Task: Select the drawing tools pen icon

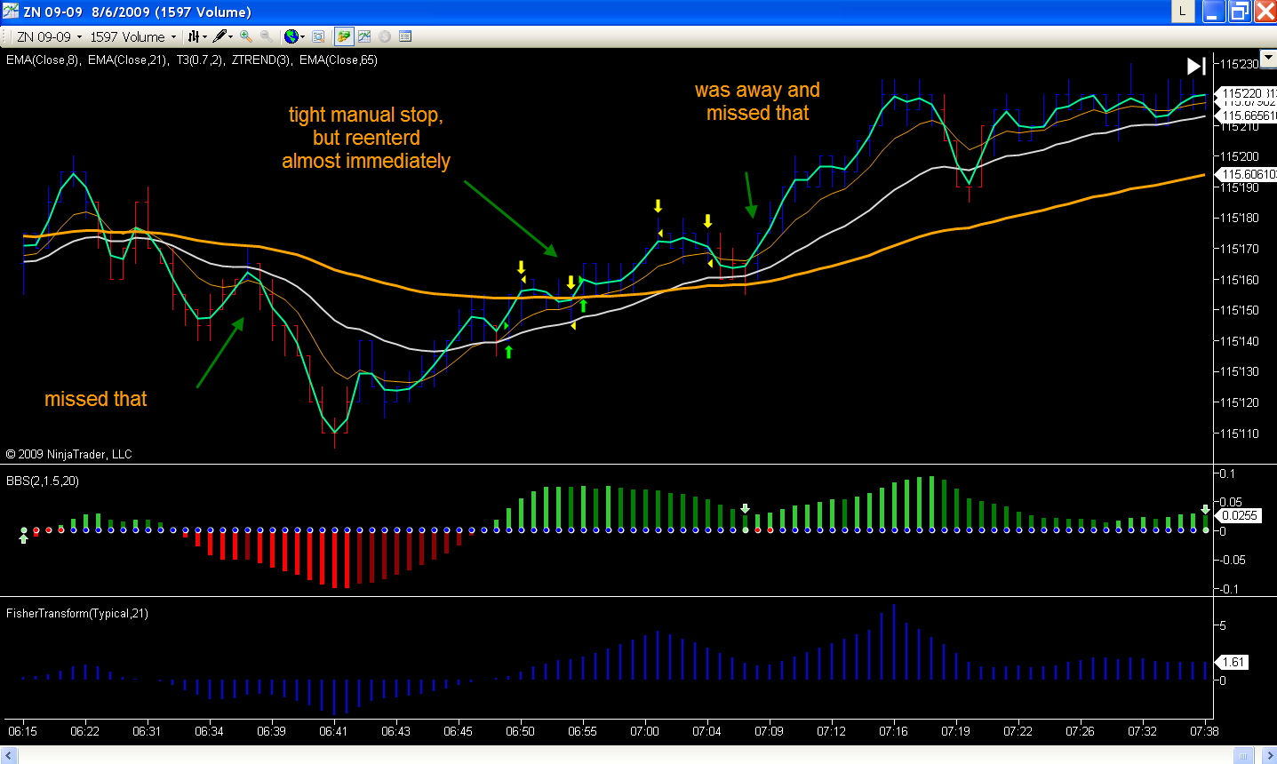Action: point(219,36)
